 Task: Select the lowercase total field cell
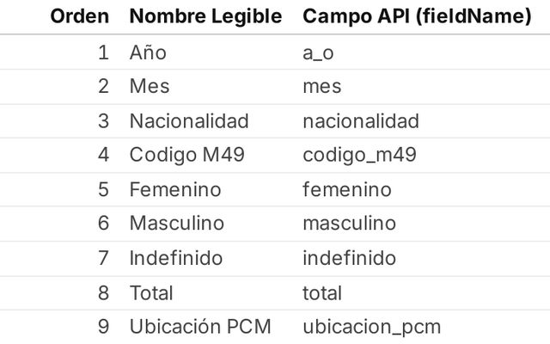pos(322,292)
